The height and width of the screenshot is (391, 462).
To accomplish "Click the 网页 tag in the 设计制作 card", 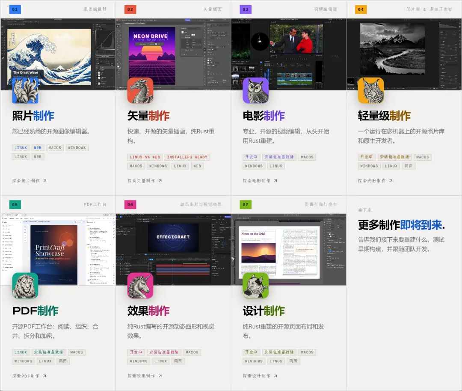I will (293, 361).
